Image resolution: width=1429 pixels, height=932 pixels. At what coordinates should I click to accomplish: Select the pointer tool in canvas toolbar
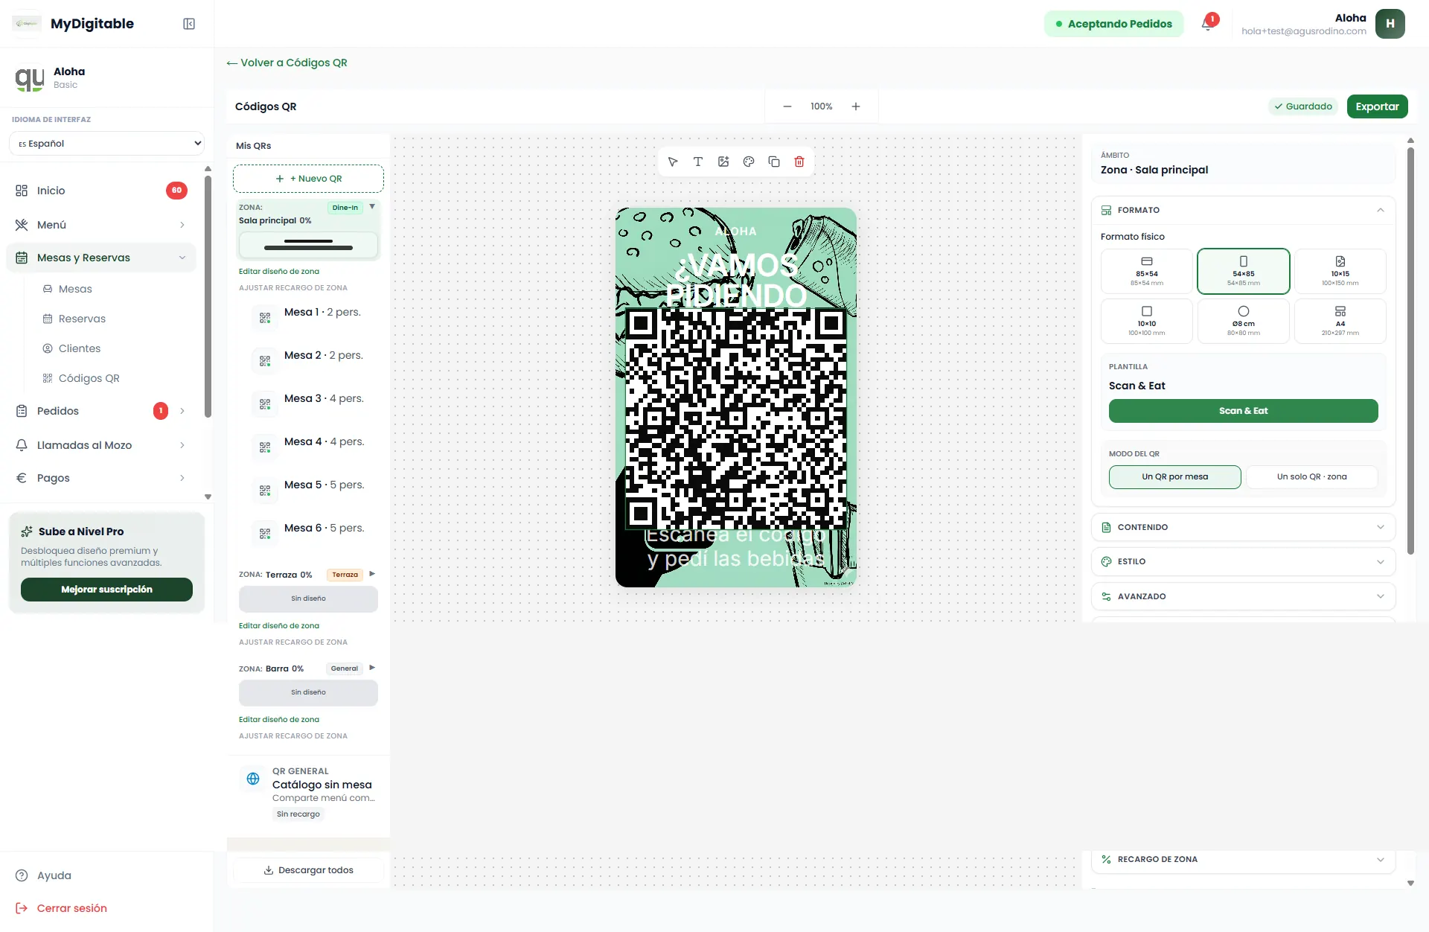pyautogui.click(x=673, y=162)
